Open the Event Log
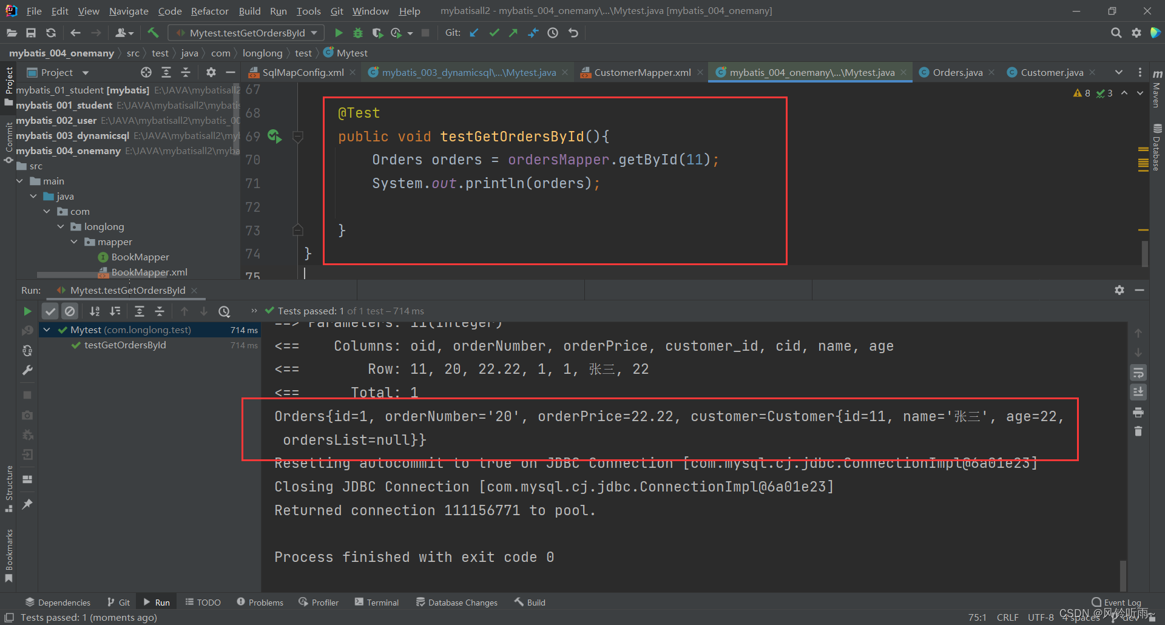 (1116, 603)
